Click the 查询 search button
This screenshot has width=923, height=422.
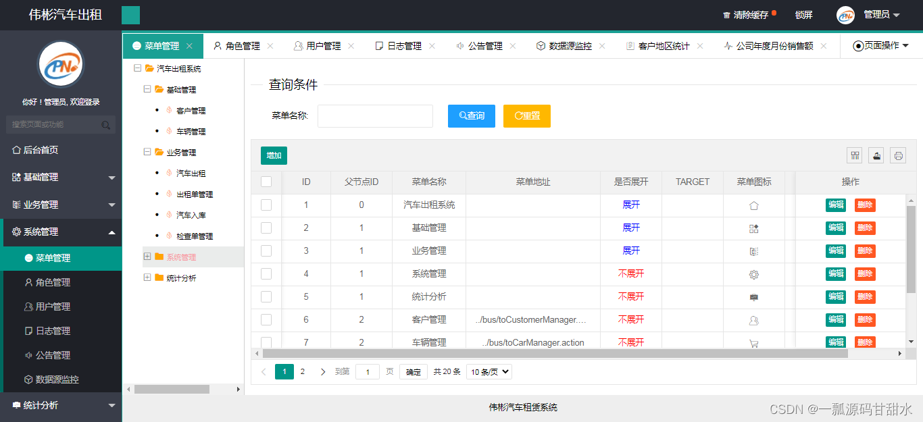471,115
